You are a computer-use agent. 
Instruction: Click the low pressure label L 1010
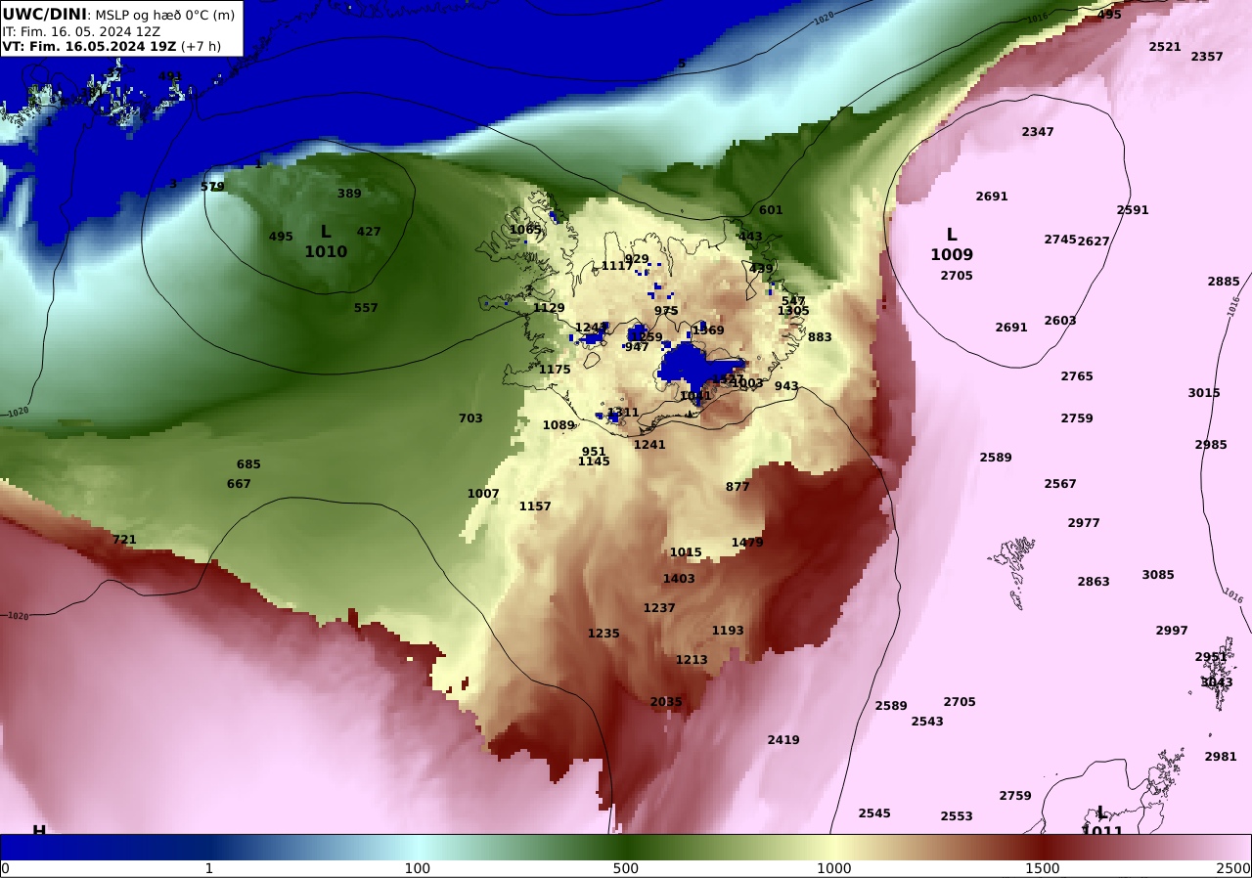[x=326, y=241]
